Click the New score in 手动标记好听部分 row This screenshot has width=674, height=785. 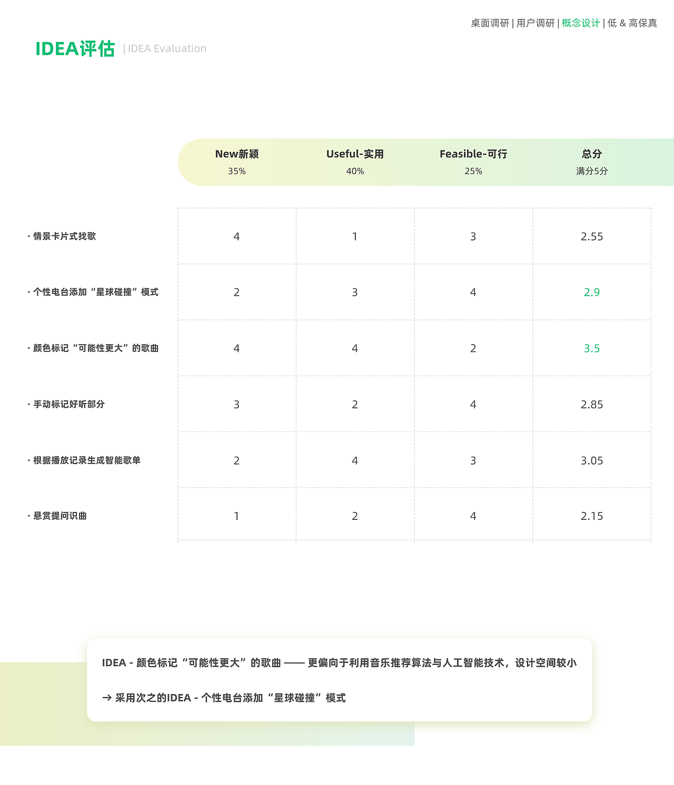[236, 405]
